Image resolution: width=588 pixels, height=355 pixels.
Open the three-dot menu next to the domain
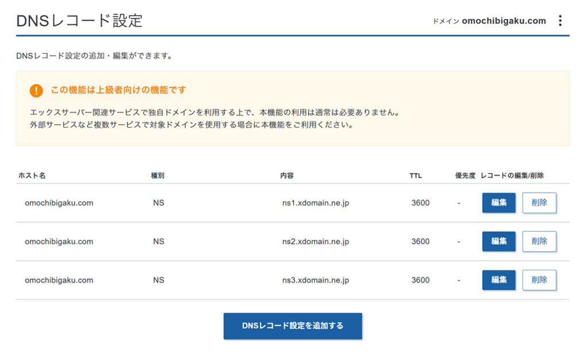coord(560,21)
